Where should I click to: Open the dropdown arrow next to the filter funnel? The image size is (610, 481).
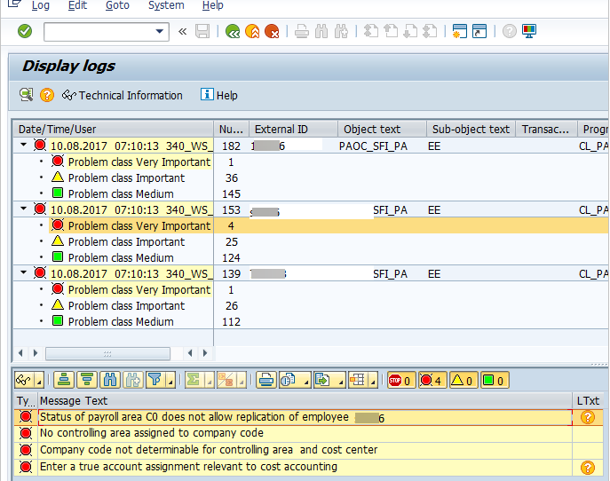point(170,380)
